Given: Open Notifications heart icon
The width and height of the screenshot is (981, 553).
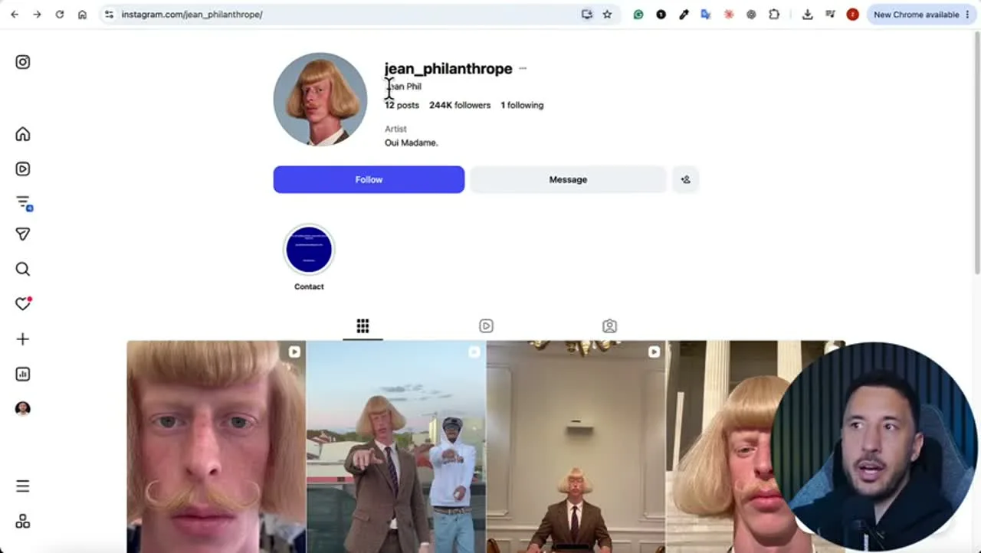Looking at the screenshot, I should 23,304.
